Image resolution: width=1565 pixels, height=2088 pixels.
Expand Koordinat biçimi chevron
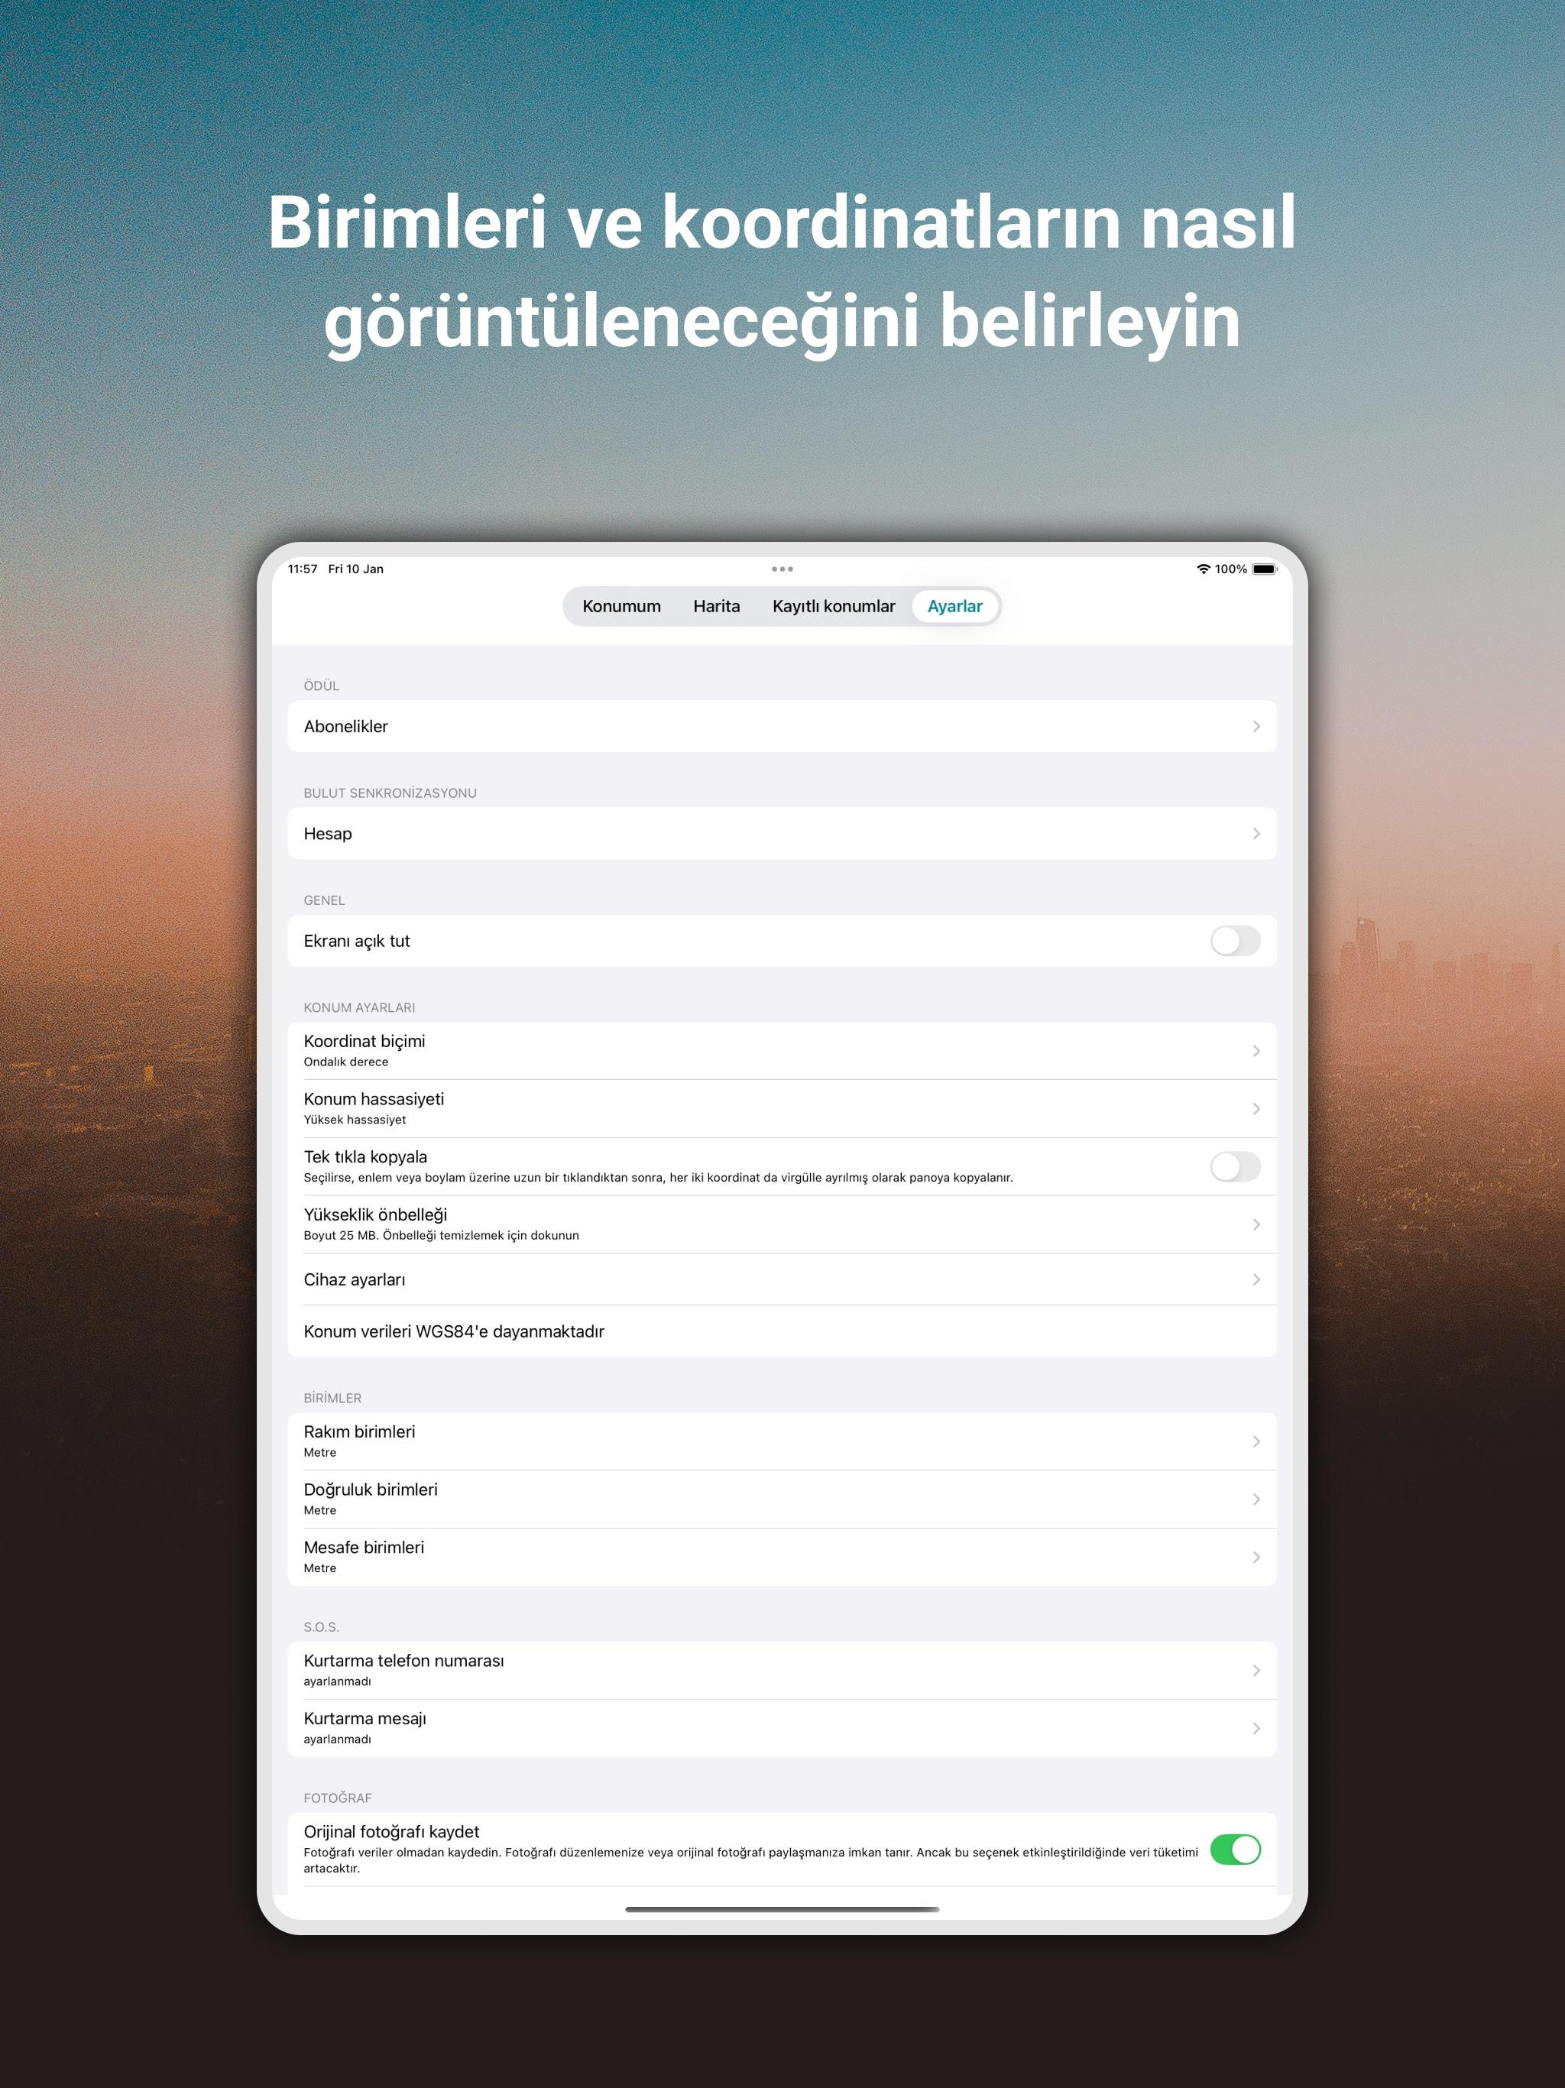pyautogui.click(x=1256, y=1051)
